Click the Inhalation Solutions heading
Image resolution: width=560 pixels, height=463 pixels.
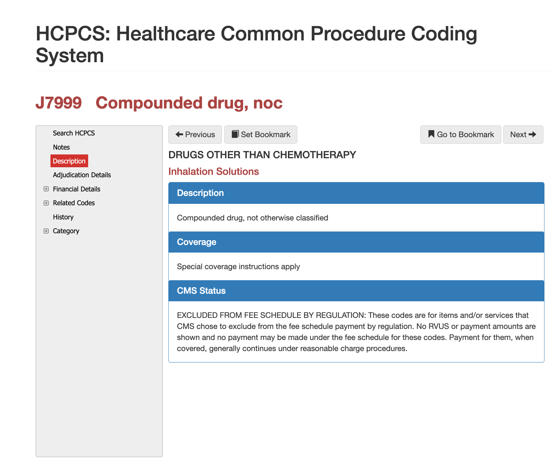(214, 171)
